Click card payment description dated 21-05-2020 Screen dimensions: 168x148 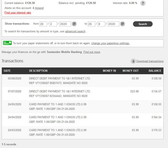click(58, 106)
